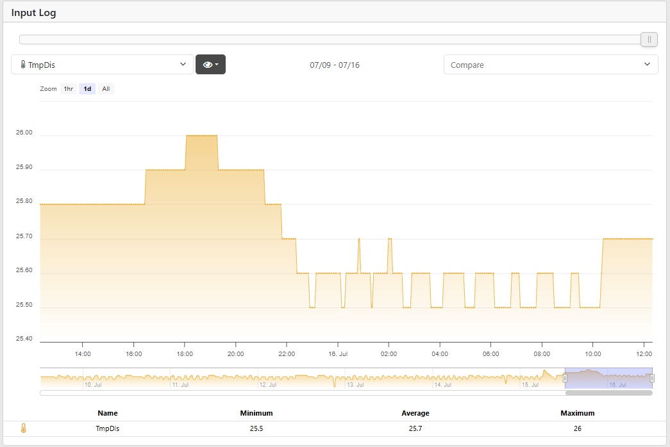Grab the navigator's right range handle
This screenshot has height=447, width=670.
tap(652, 378)
